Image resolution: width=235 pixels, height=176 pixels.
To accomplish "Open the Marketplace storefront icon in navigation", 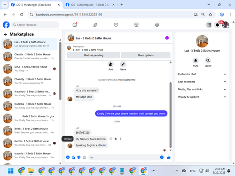I will coord(136,25).
